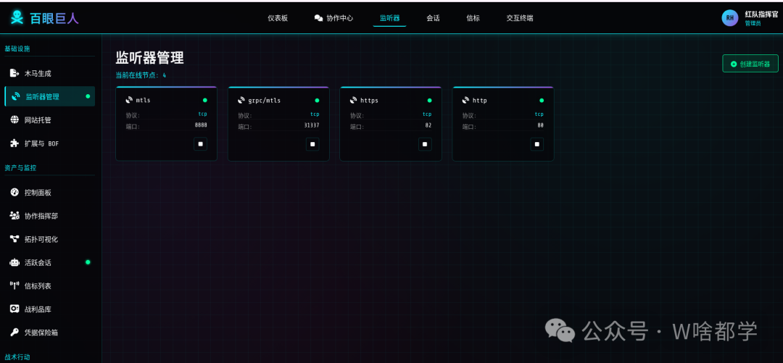This screenshot has width=783, height=363.
Task: Click the 监听器管理 satellite dish icon
Action: pos(15,96)
